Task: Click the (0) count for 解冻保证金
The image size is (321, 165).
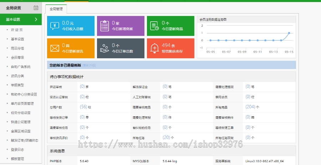Action: (x=165, y=86)
